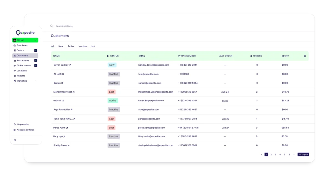Open libby ngo's external link icon
The width and height of the screenshot is (326, 173).
pyautogui.click(x=64, y=136)
